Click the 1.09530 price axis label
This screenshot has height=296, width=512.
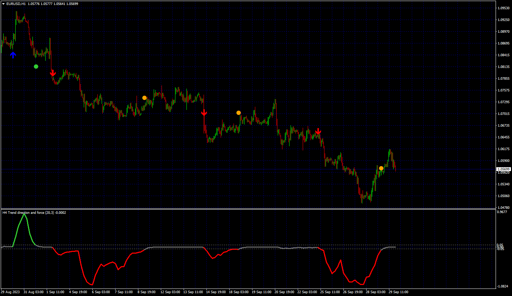coord(503,8)
